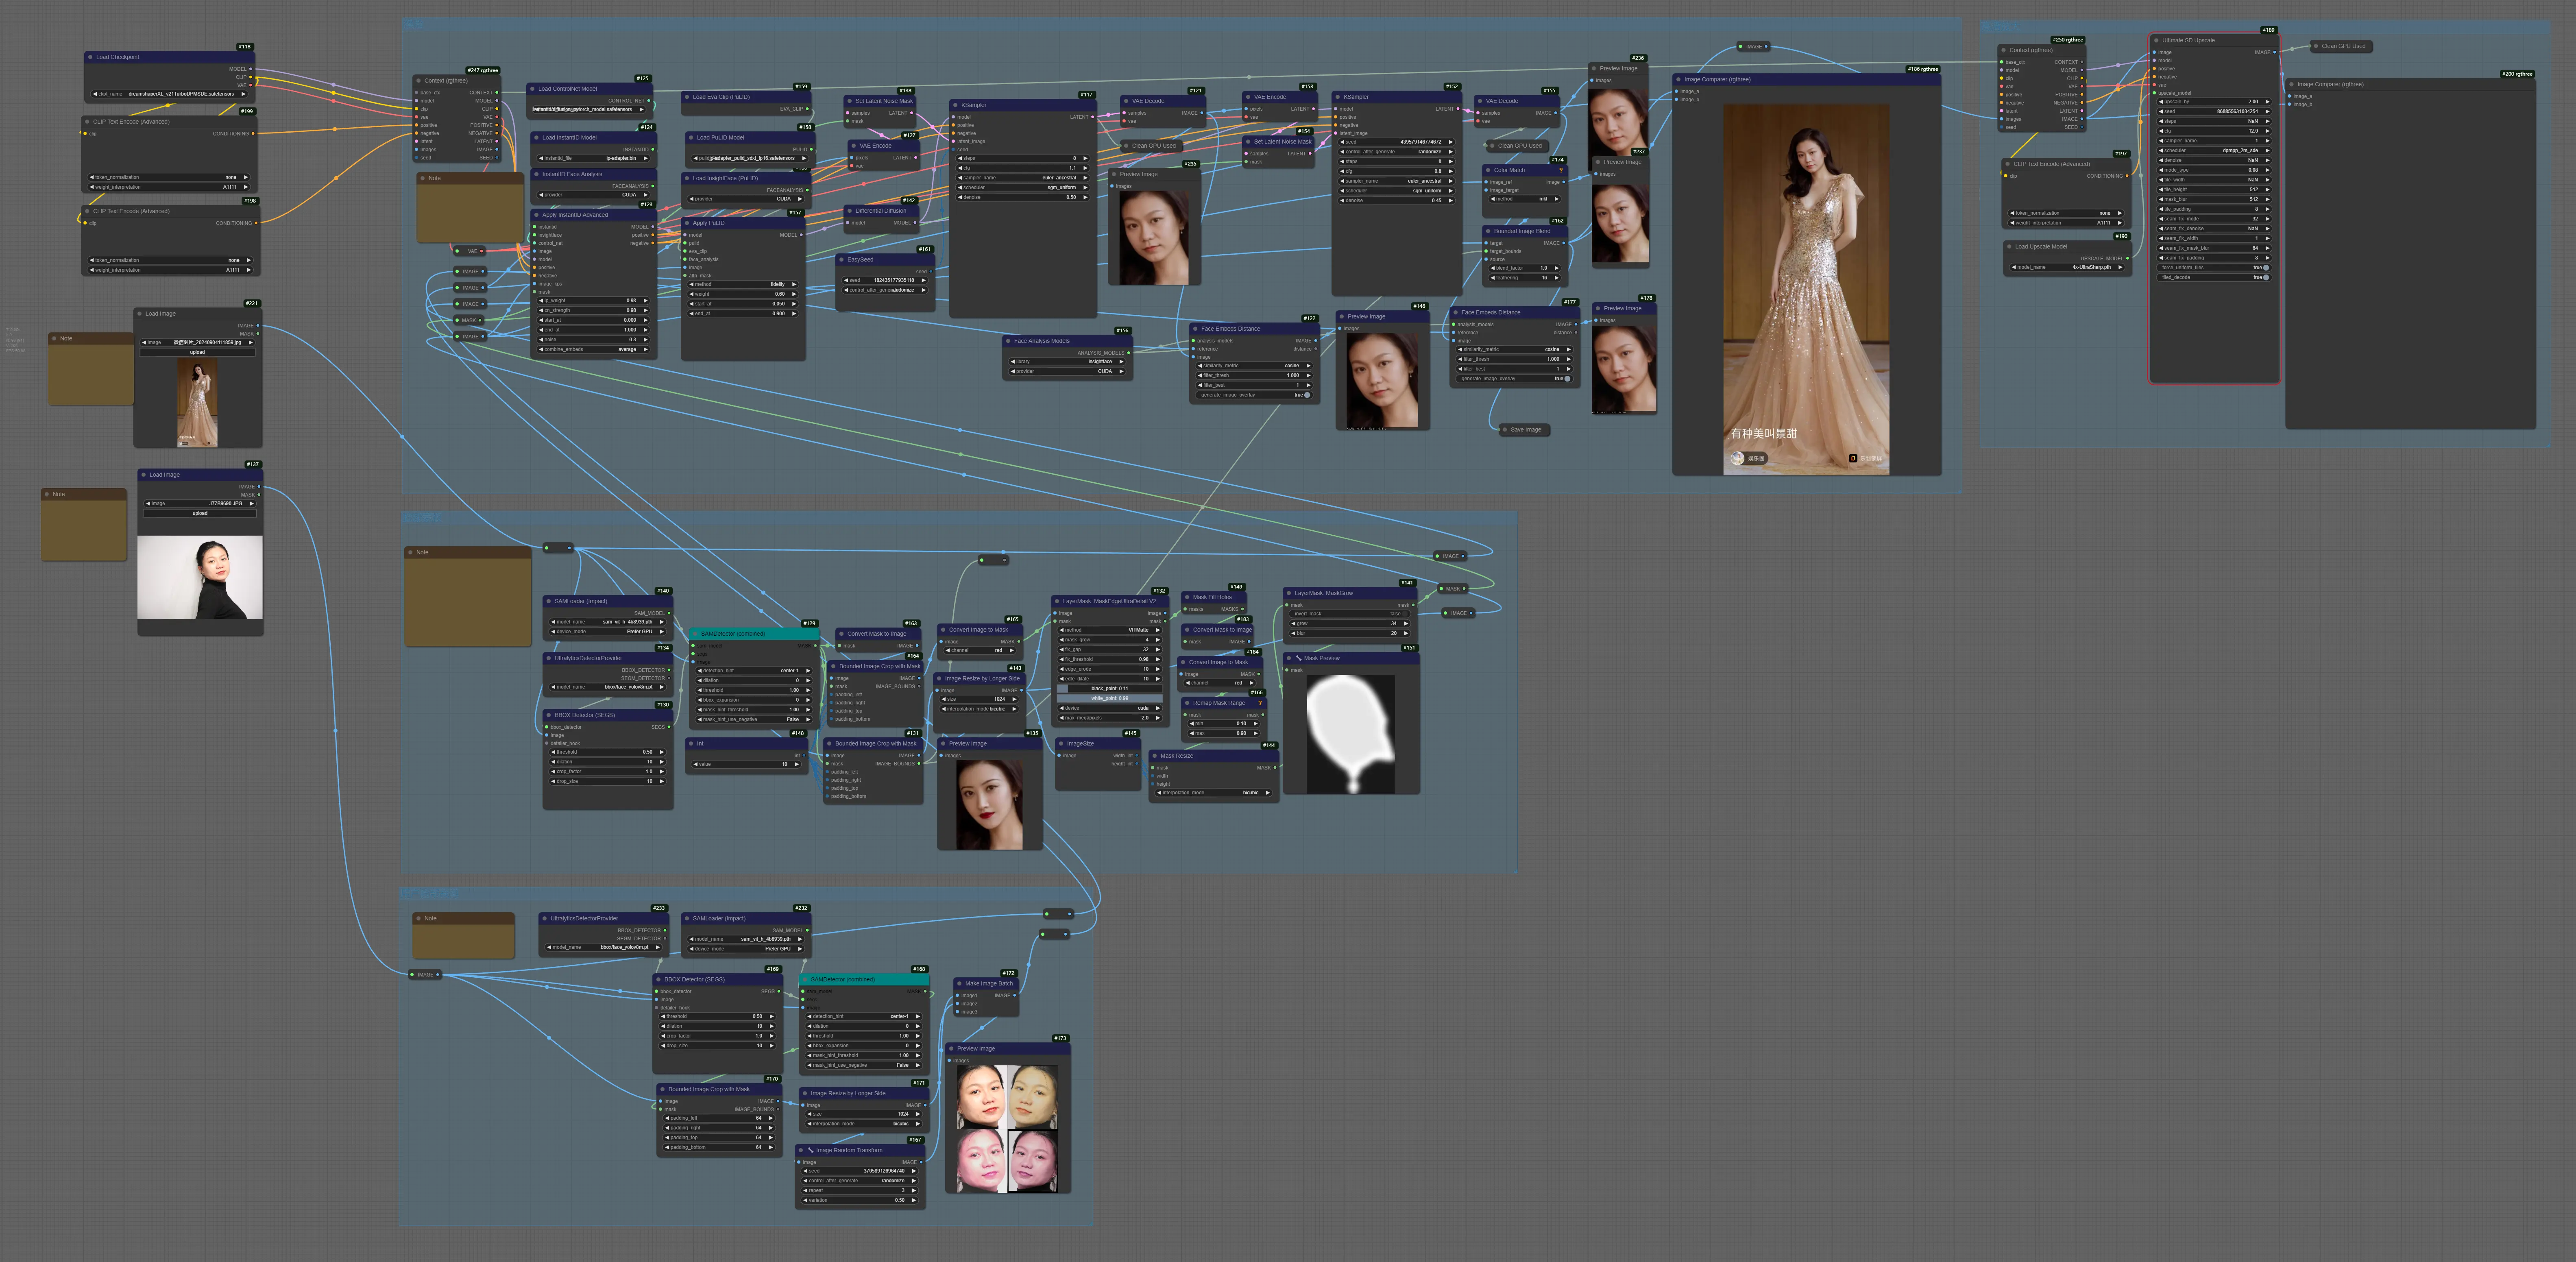The image size is (2576, 1262).
Task: Open method dropdown in LayerMask: MaskEdgeUltraDetail V2
Action: [1109, 630]
